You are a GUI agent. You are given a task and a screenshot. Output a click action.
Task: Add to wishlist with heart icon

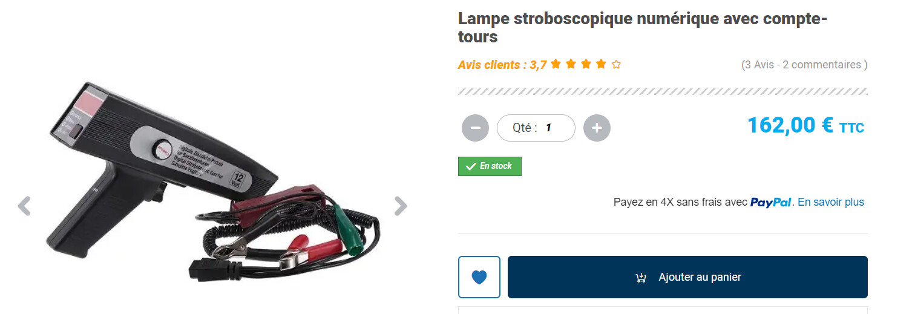pyautogui.click(x=479, y=277)
